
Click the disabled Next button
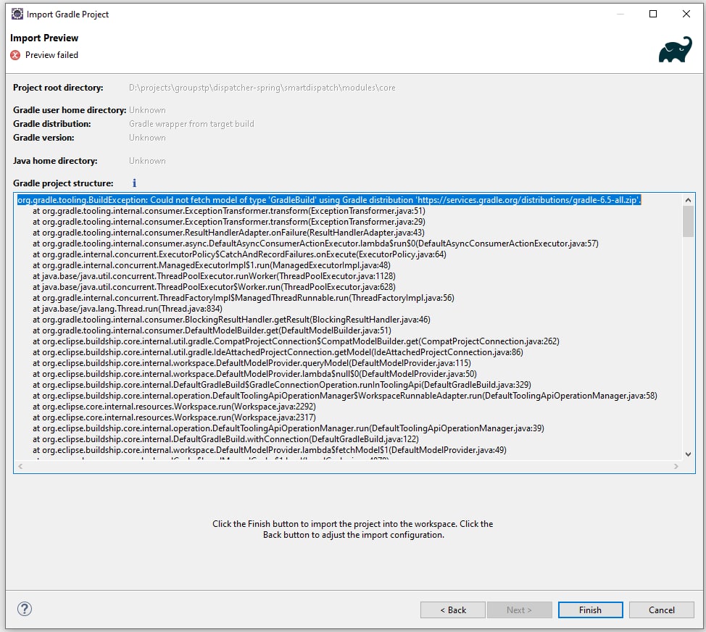click(x=519, y=610)
